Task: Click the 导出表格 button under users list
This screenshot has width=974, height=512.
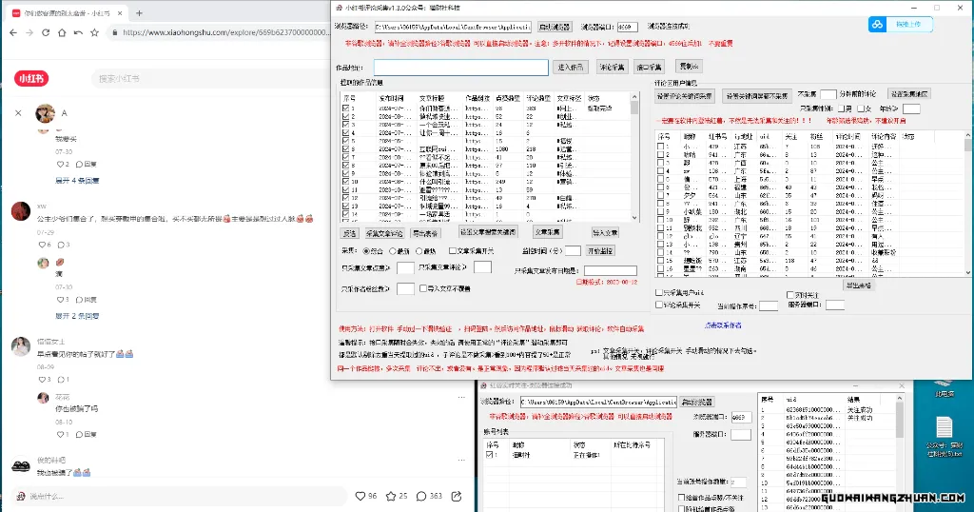Action: (859, 286)
